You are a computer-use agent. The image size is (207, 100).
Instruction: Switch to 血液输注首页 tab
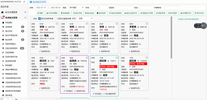(x=38, y=2)
